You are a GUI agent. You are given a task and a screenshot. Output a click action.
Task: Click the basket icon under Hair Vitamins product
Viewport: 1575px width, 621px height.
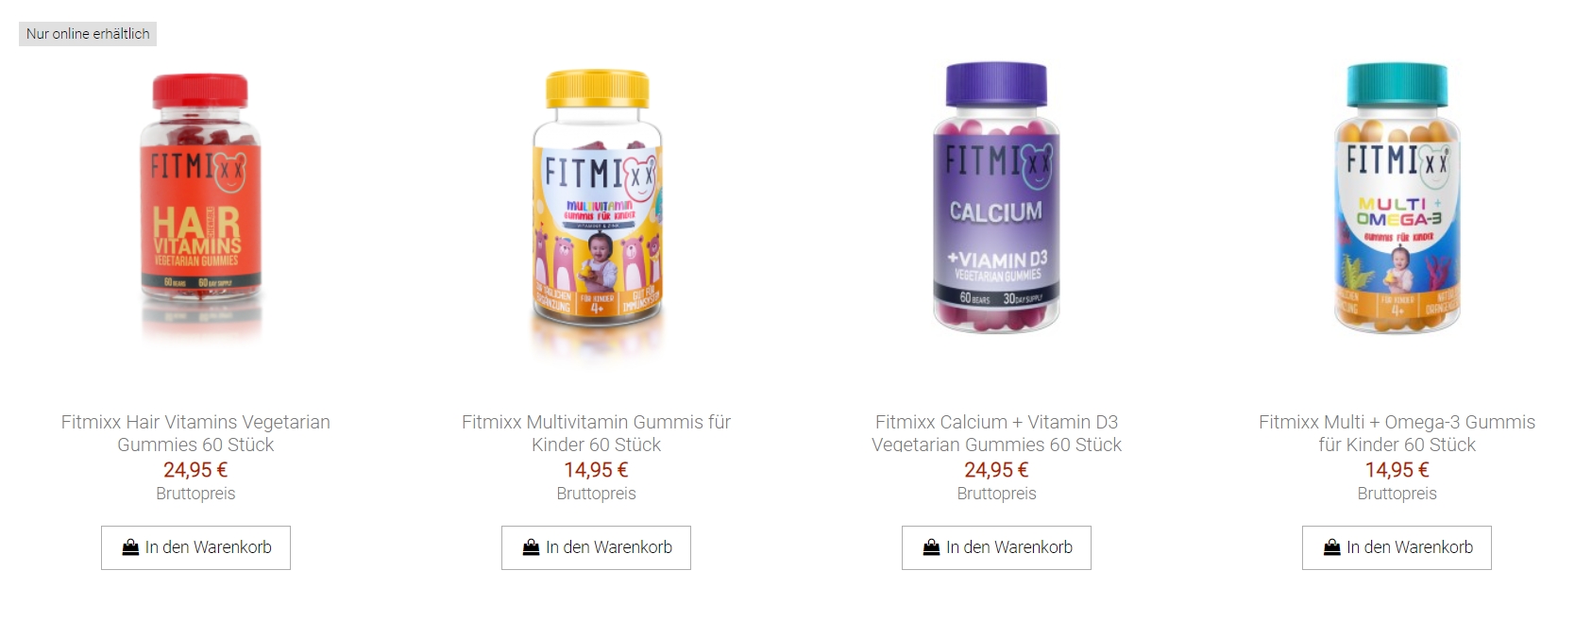tap(130, 547)
